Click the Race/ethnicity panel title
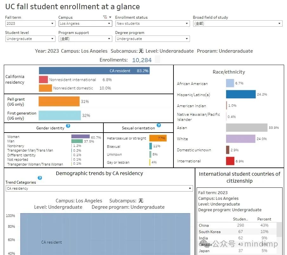This screenshot has height=255, width=287. 229,72
